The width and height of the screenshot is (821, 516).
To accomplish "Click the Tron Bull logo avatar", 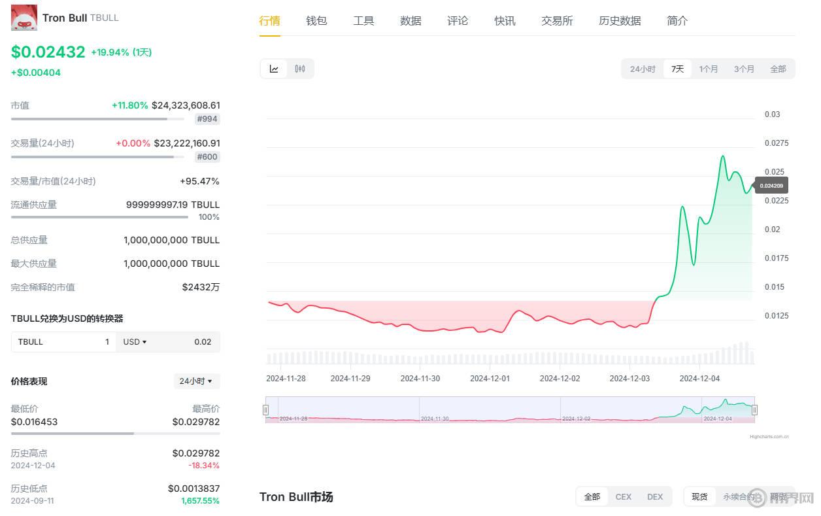I will point(24,18).
